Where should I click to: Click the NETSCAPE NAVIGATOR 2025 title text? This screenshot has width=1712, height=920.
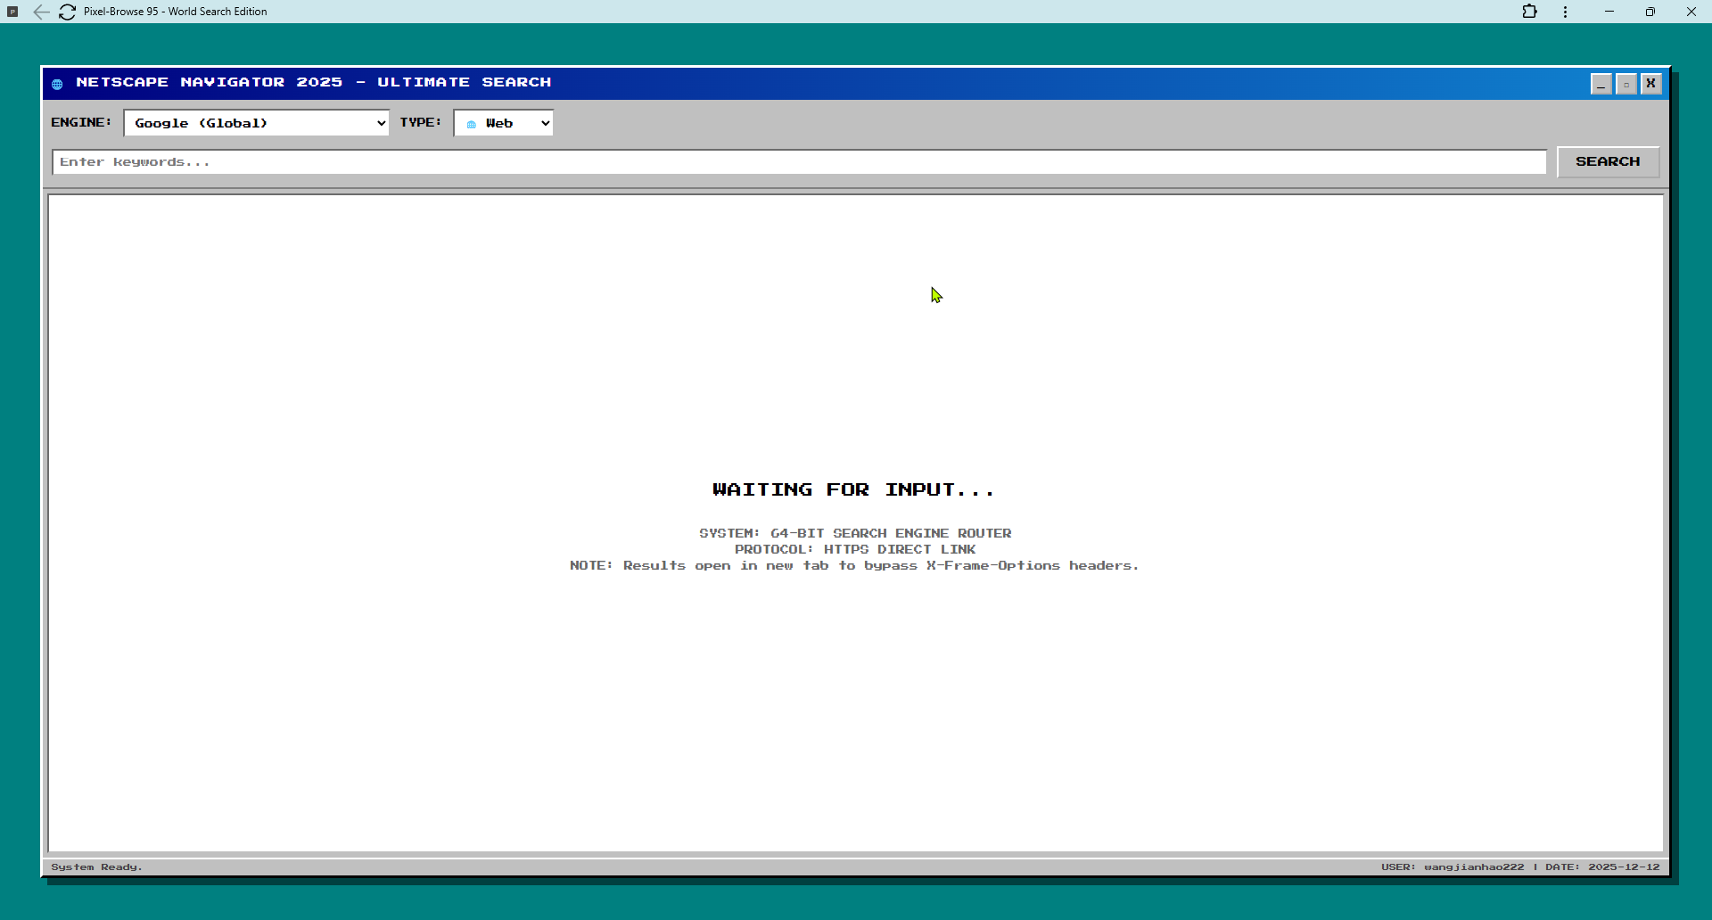pyautogui.click(x=314, y=82)
